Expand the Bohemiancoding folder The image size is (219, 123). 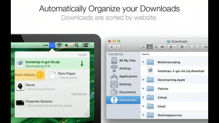(x=143, y=62)
